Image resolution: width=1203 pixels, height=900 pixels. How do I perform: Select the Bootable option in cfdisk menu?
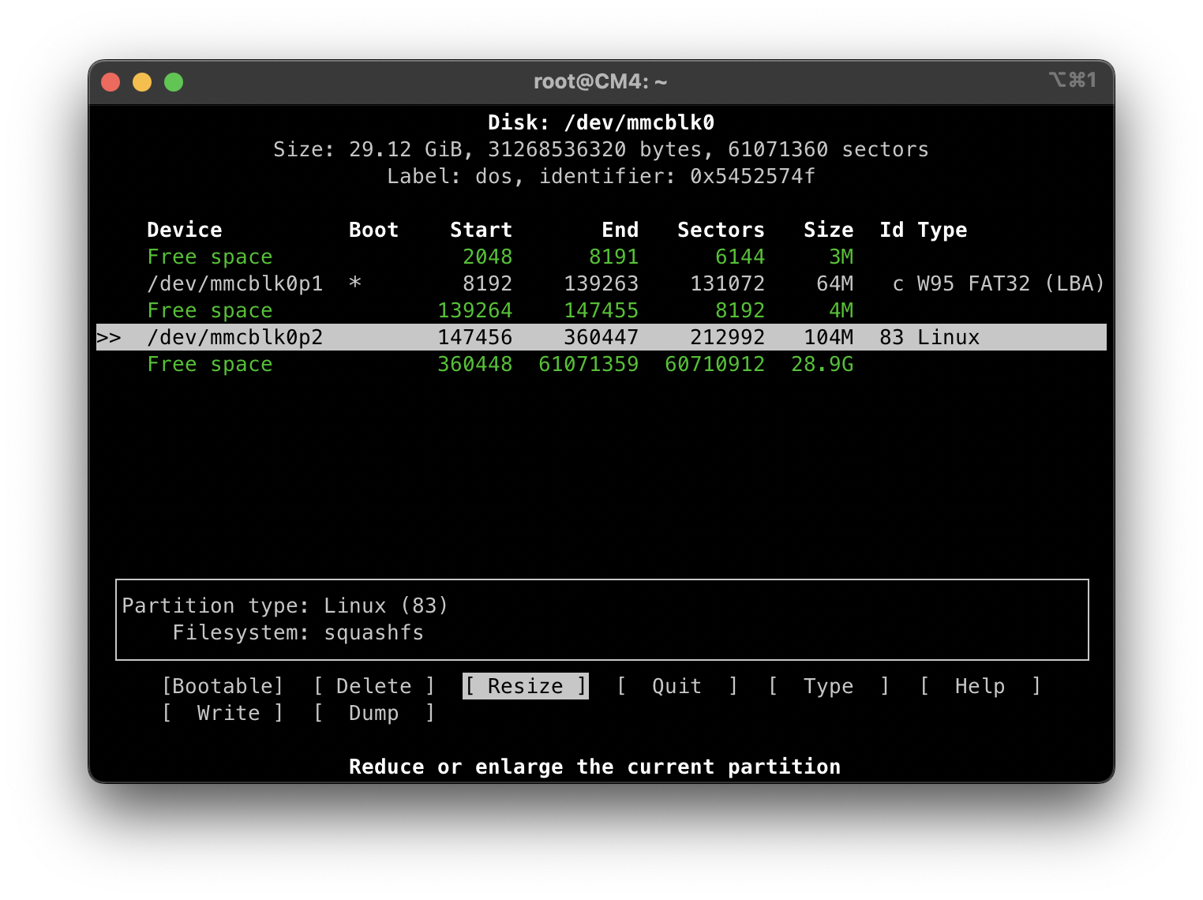coord(223,686)
